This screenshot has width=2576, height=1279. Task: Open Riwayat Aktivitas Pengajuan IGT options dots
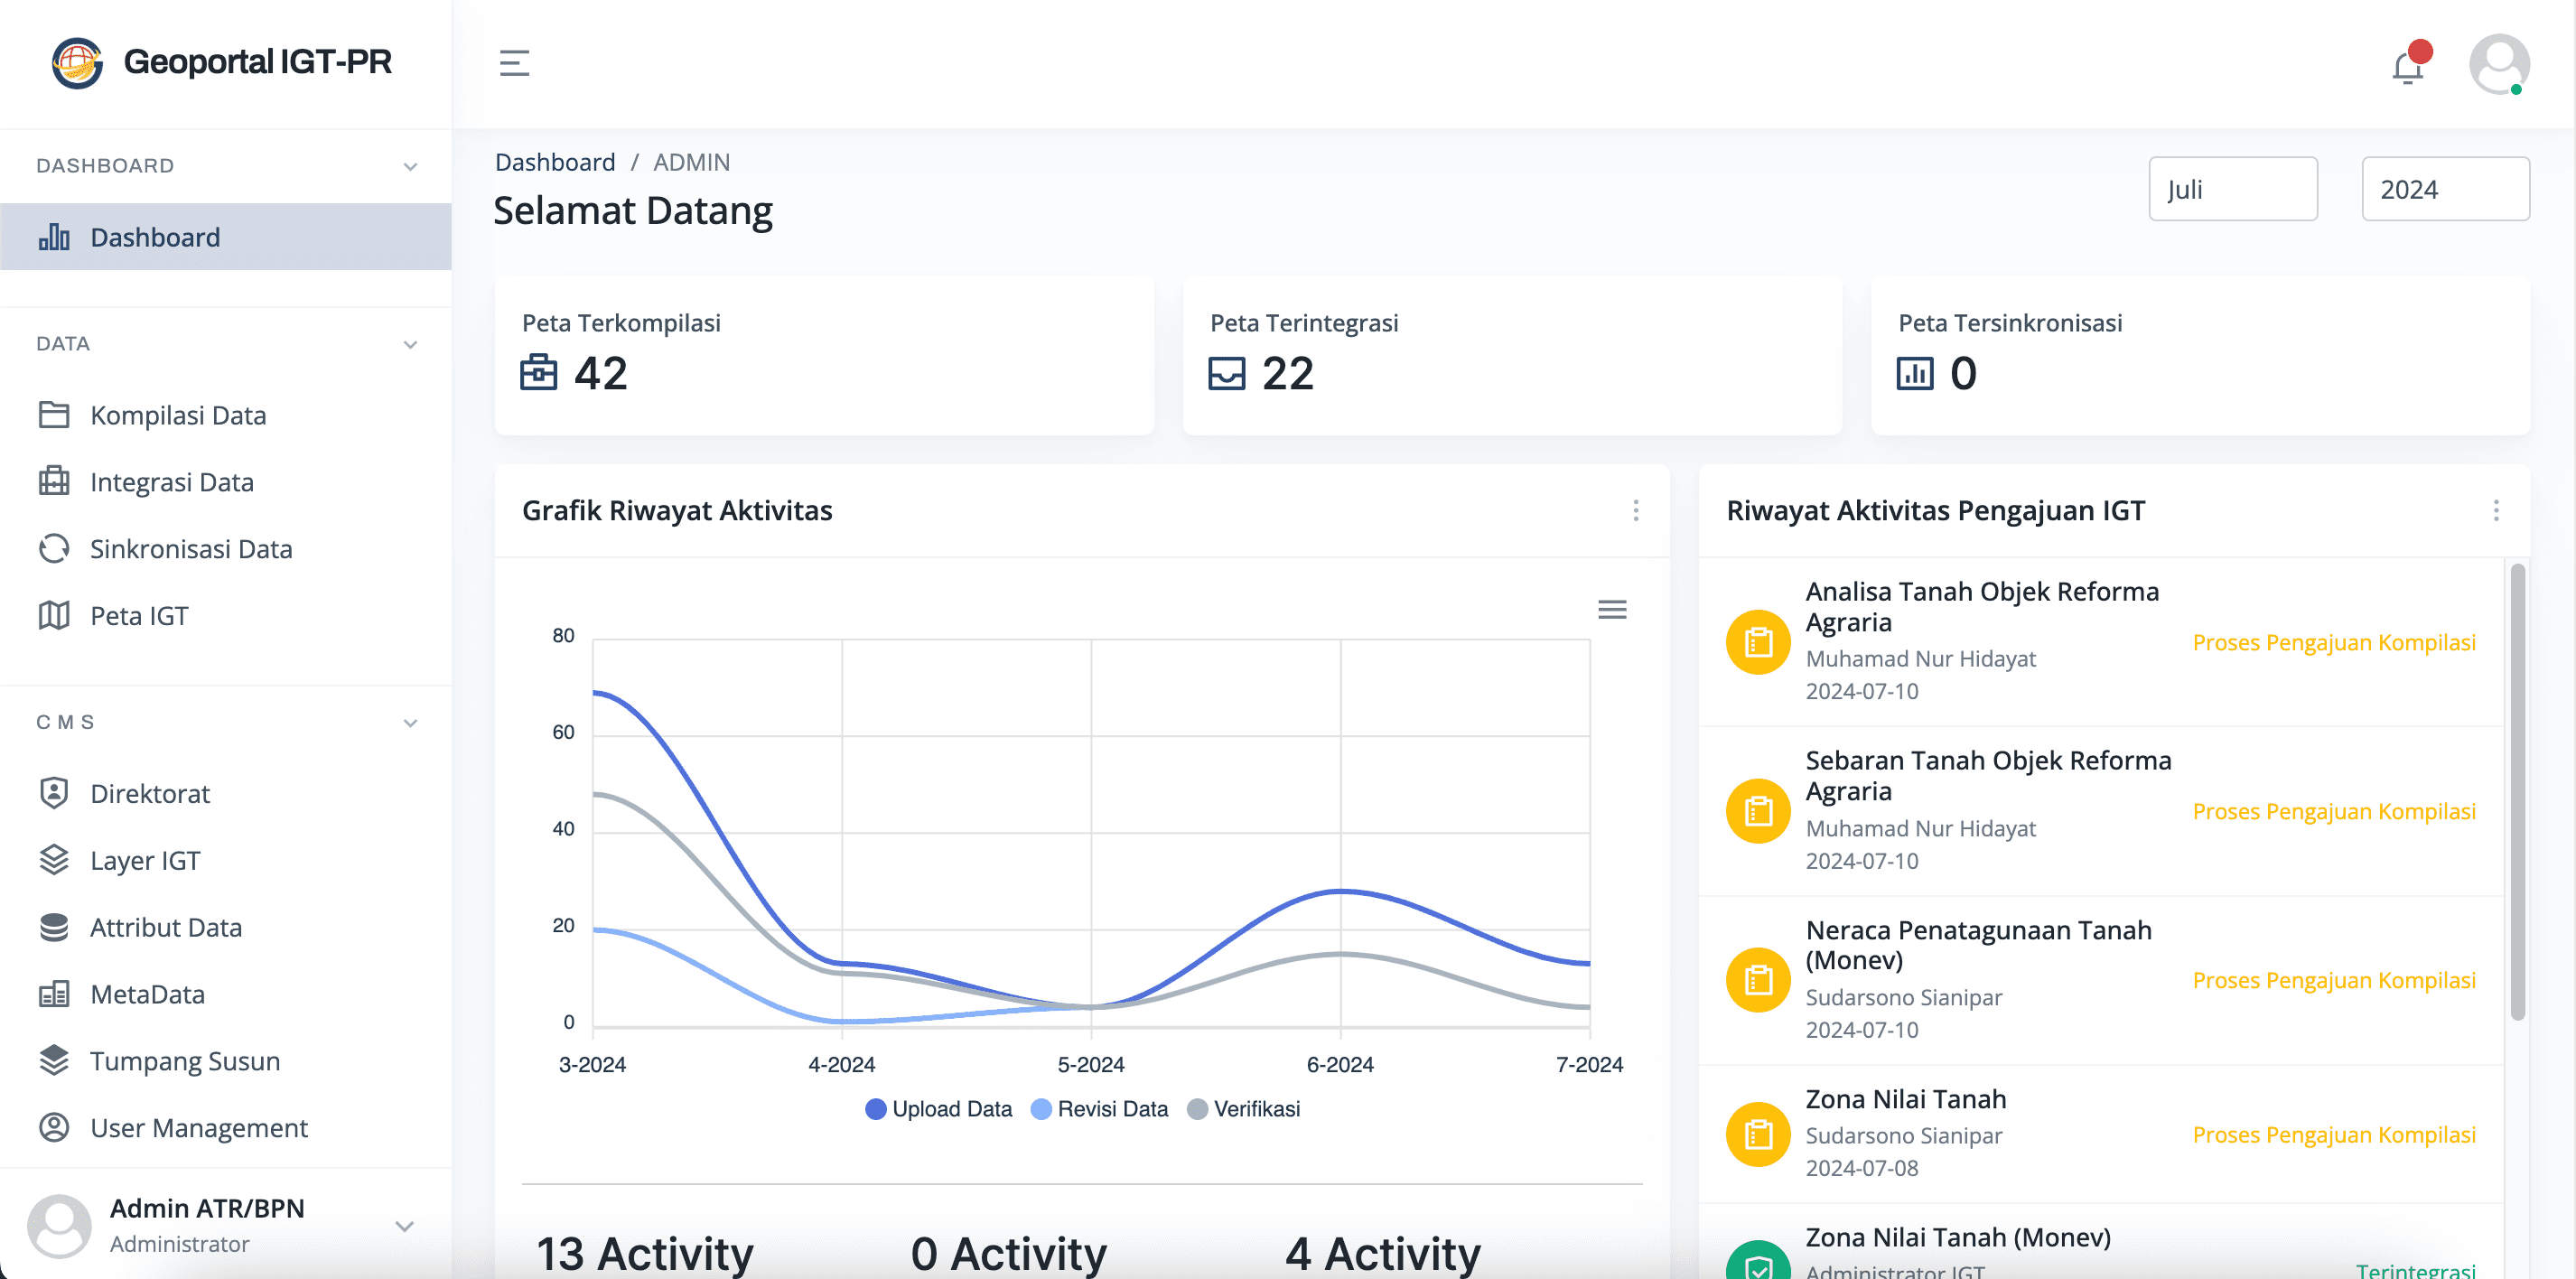pos(2496,511)
